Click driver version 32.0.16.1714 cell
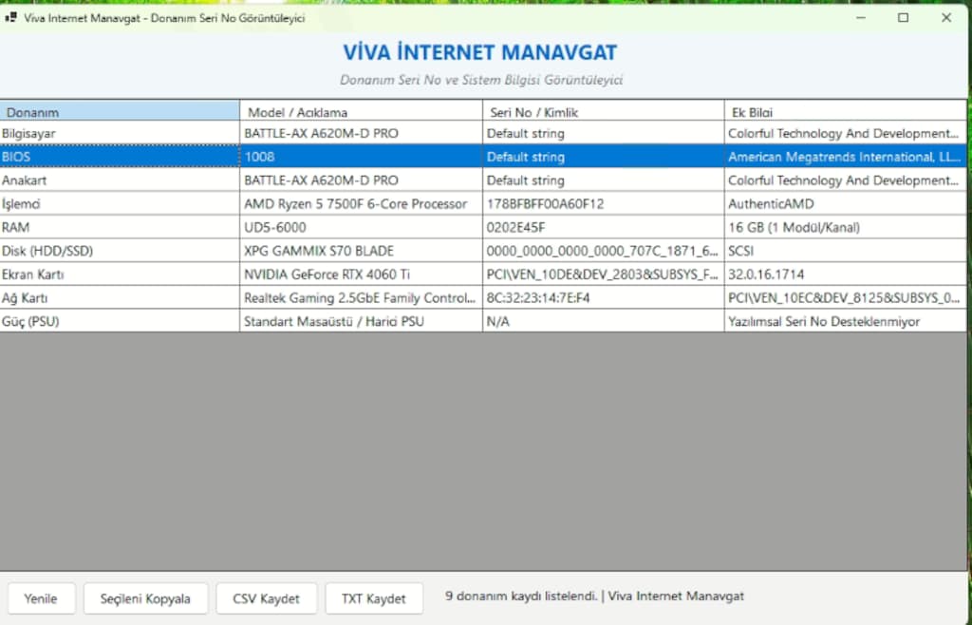Screen dimensions: 972x625 (846, 275)
